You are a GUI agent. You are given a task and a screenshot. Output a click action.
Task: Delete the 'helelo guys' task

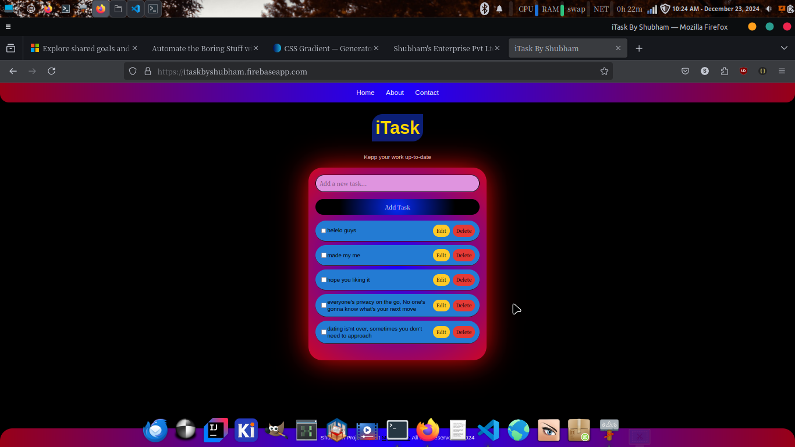[464, 231]
